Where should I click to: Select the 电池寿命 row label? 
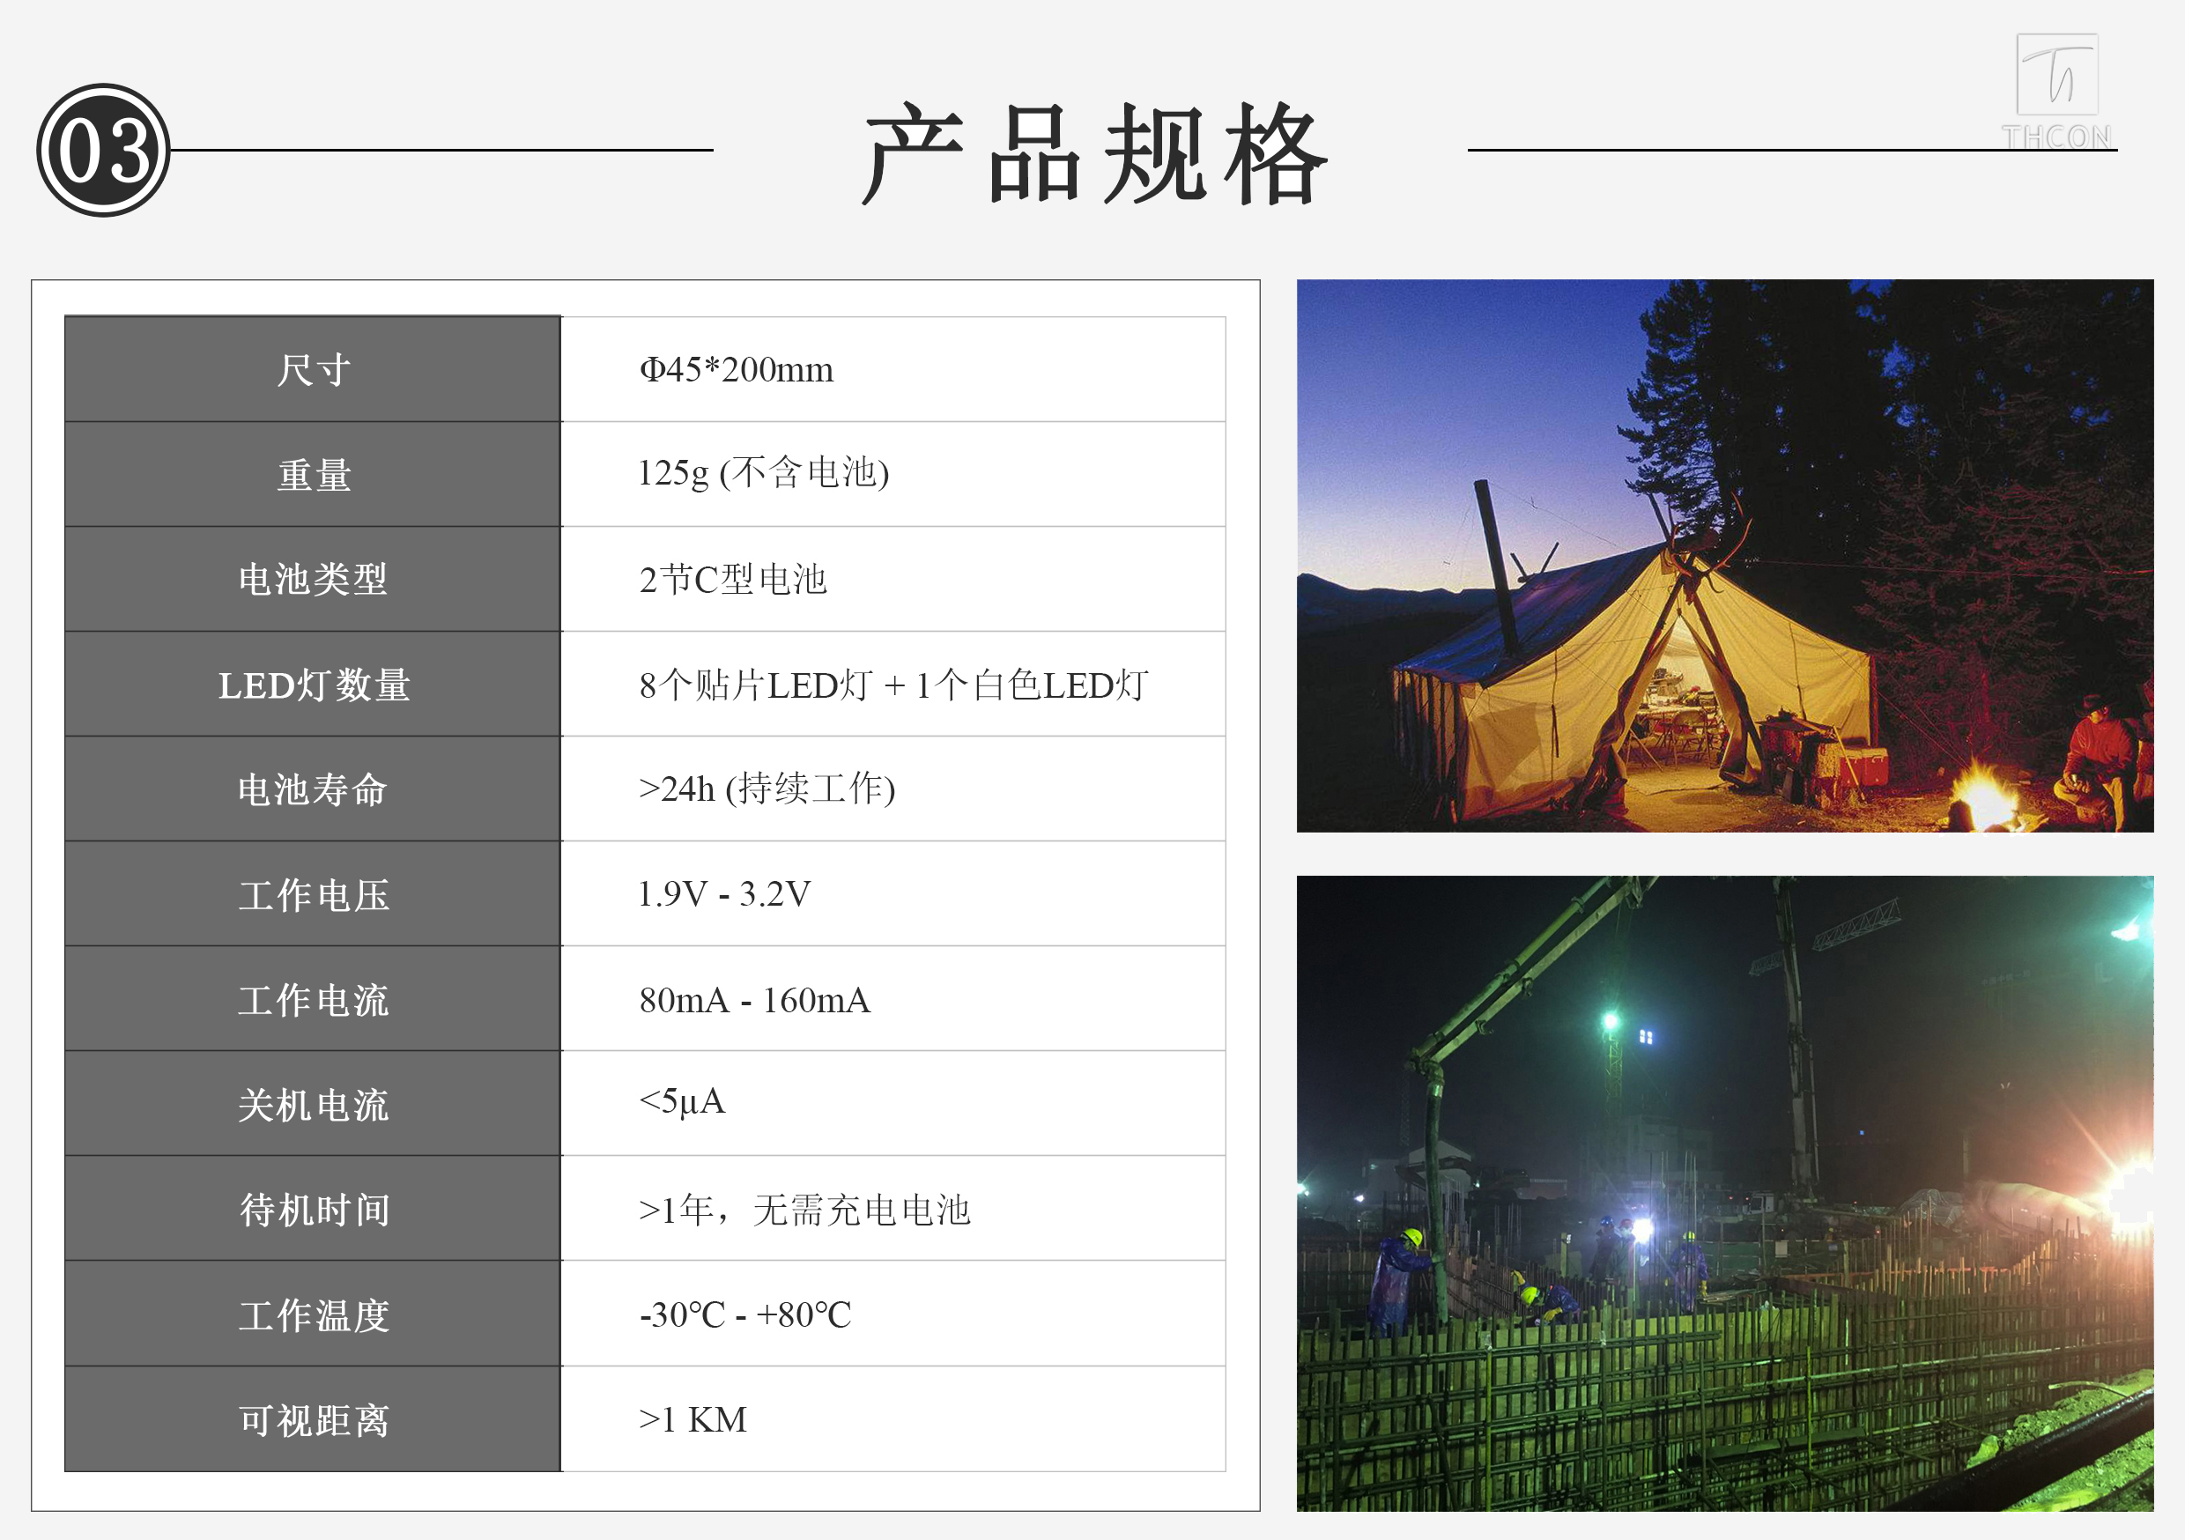point(313,789)
